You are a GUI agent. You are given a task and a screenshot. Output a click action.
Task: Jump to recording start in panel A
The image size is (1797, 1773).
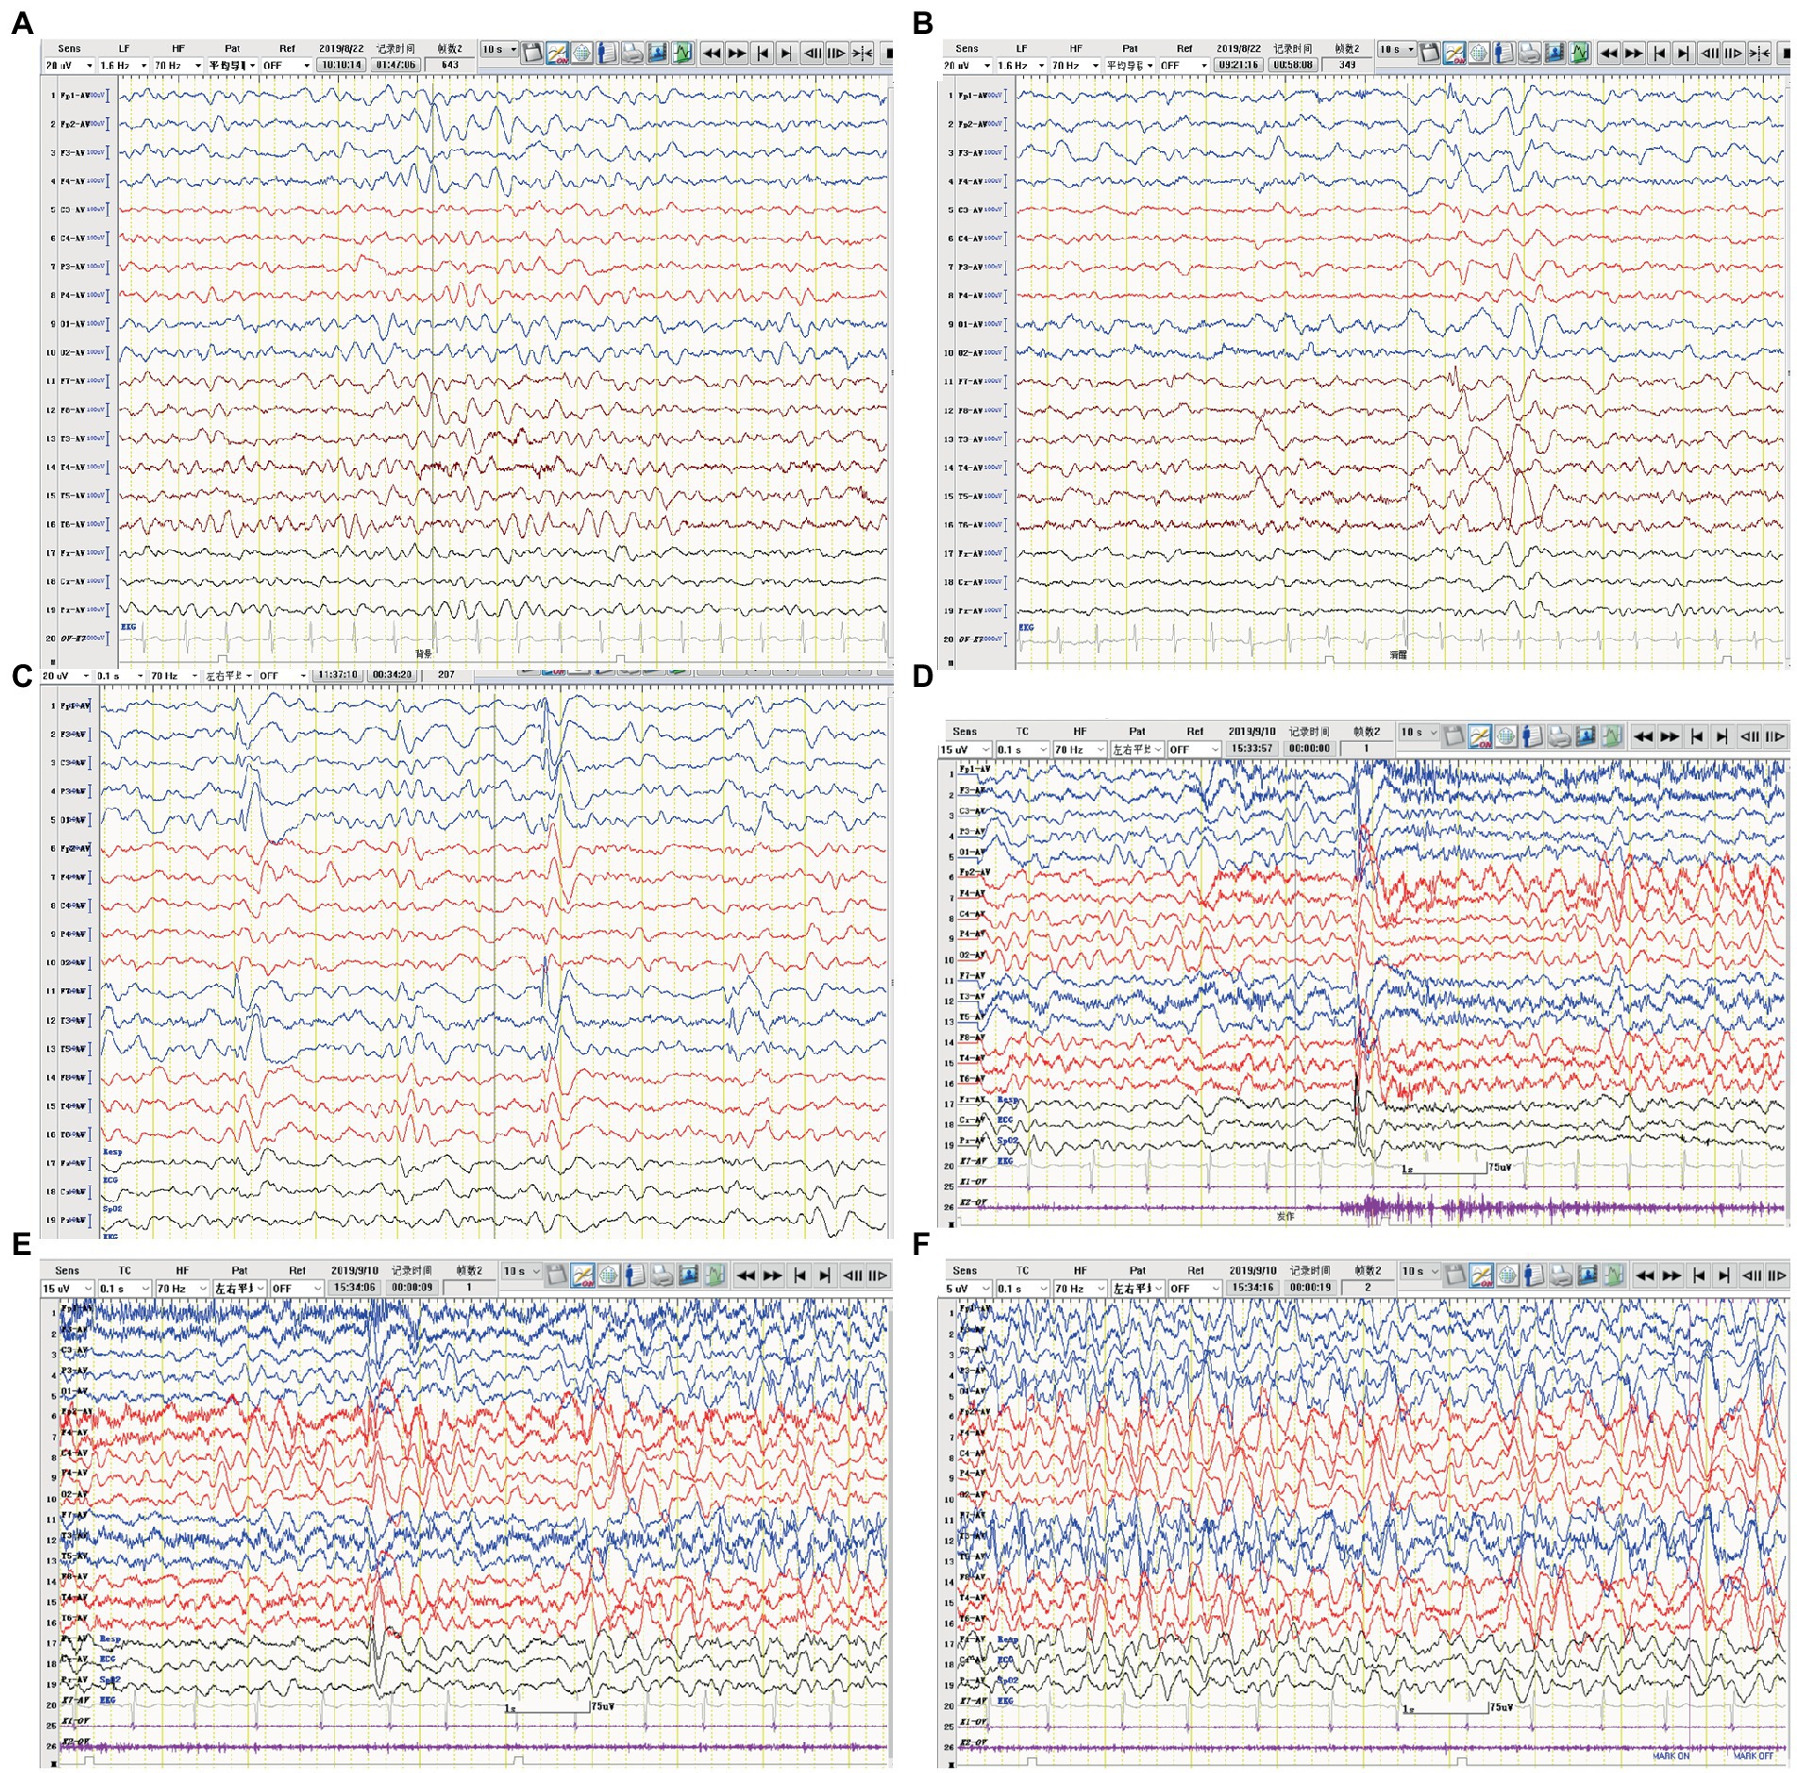763,53
